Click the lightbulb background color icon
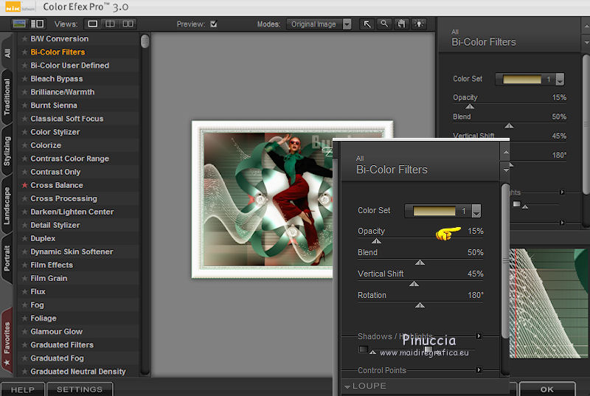590x396 pixels. [420, 24]
